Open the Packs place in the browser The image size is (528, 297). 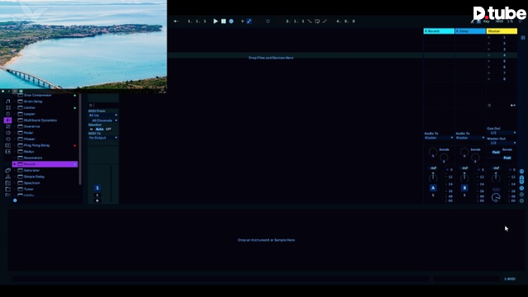click(x=7, y=171)
